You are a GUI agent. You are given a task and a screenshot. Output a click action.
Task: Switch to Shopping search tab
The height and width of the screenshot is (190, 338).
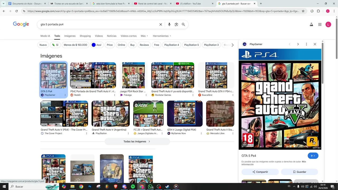click(x=85, y=36)
